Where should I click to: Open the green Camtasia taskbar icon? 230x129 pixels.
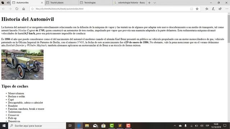tap(112, 126)
